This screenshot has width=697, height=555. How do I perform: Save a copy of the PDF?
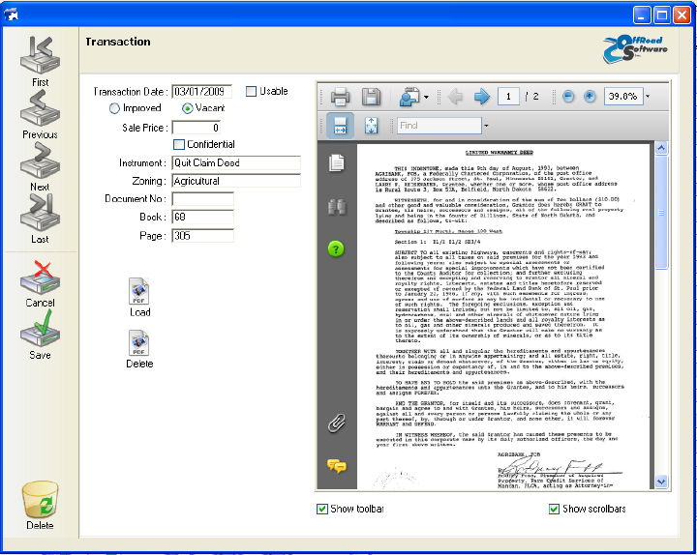371,97
